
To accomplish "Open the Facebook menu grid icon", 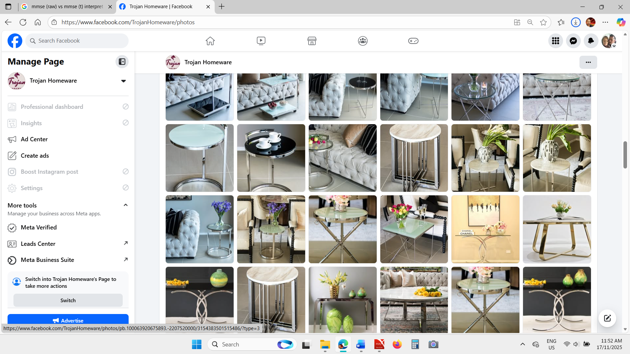I will (556, 41).
